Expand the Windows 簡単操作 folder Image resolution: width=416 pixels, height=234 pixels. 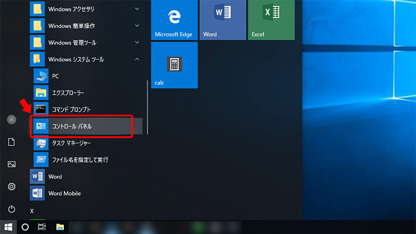click(85, 26)
